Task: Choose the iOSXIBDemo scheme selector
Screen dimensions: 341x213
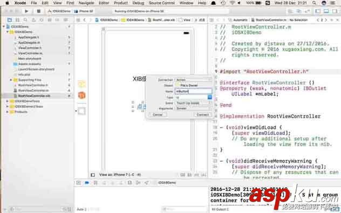Action: pos(59,11)
